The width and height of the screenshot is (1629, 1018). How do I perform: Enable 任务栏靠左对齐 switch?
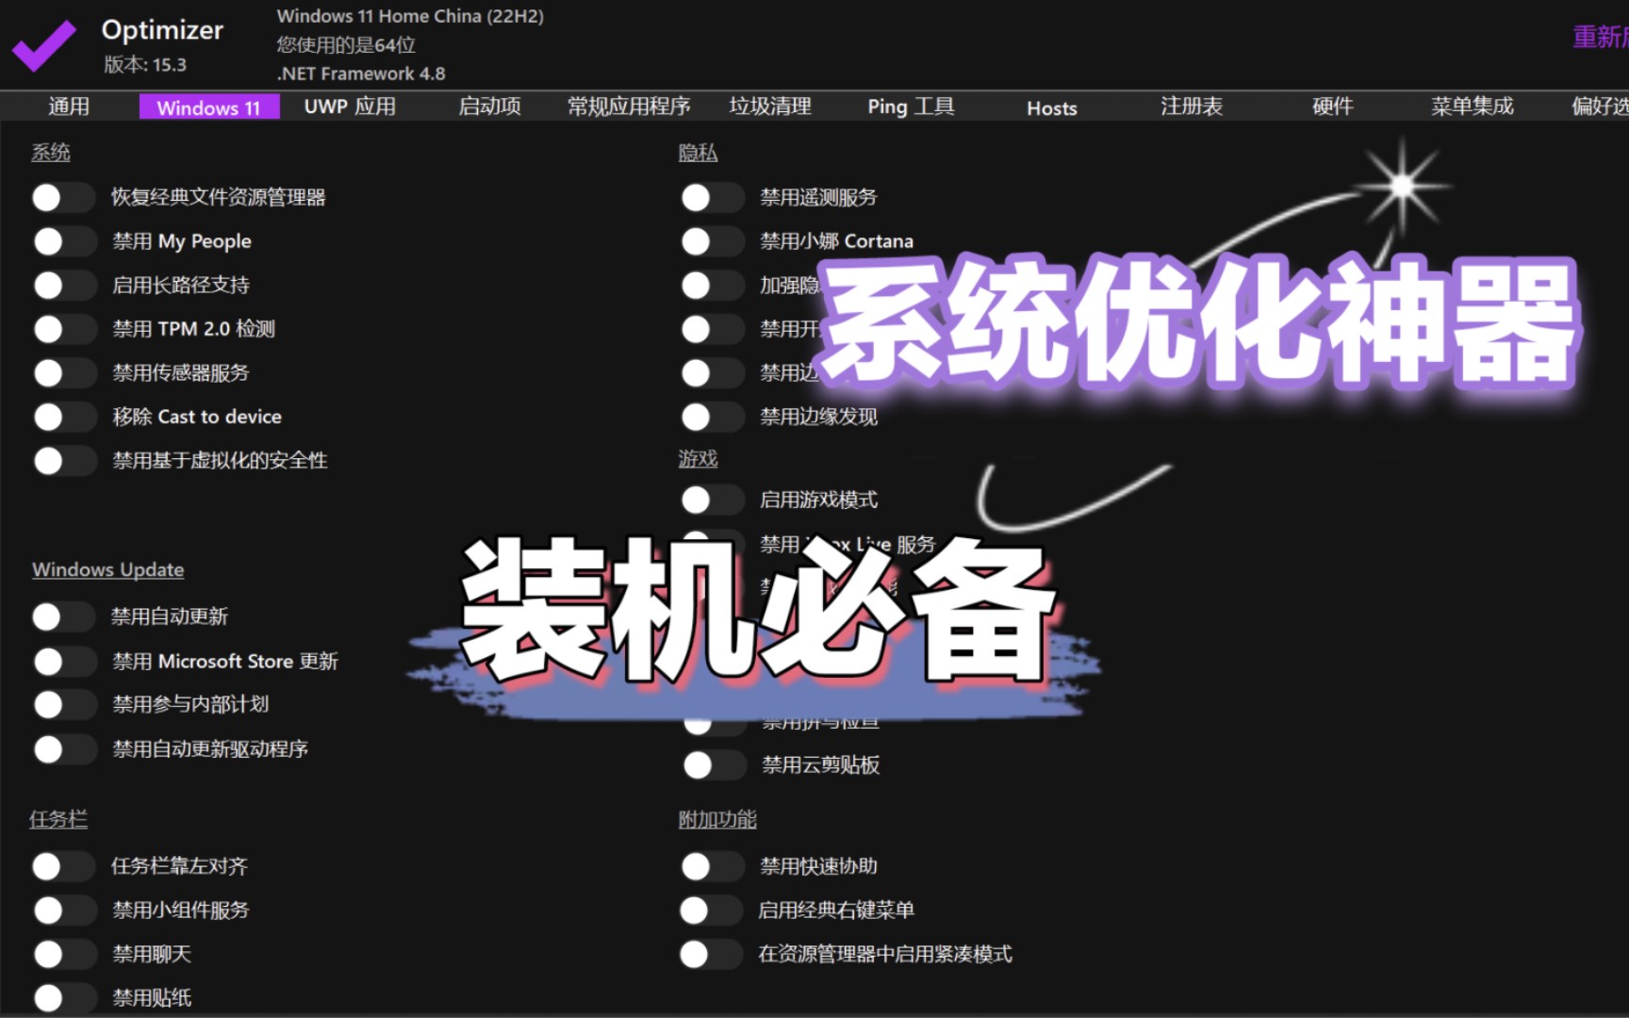tap(62, 866)
